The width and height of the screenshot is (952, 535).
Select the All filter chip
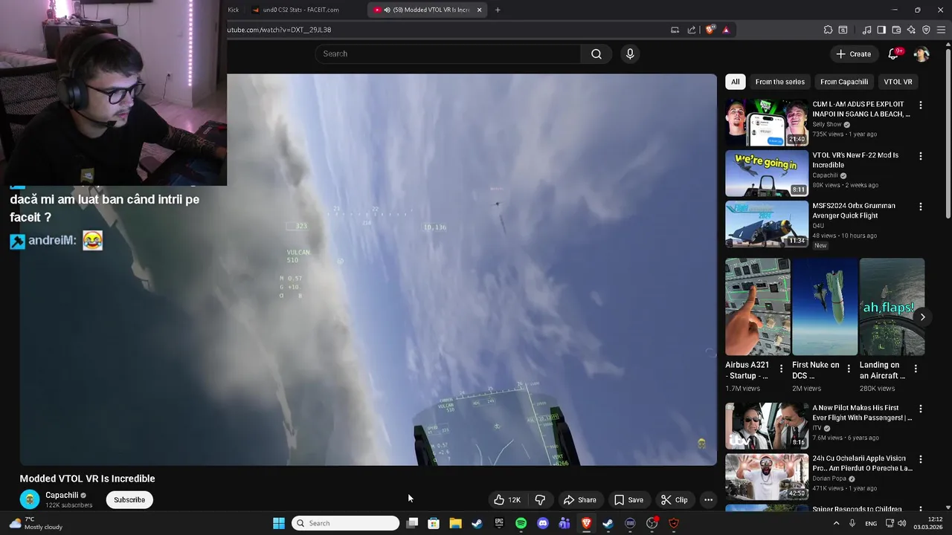click(735, 82)
